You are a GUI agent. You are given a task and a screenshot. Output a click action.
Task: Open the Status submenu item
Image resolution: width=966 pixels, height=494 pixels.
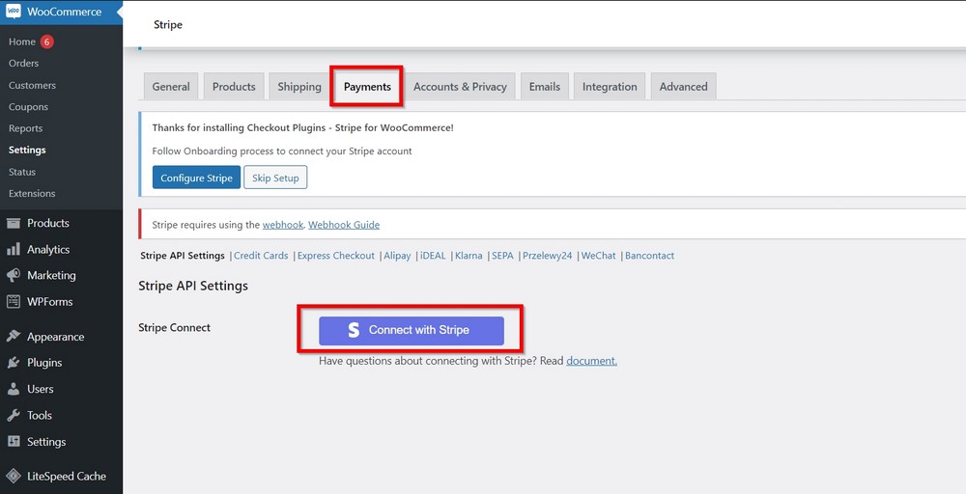point(22,172)
